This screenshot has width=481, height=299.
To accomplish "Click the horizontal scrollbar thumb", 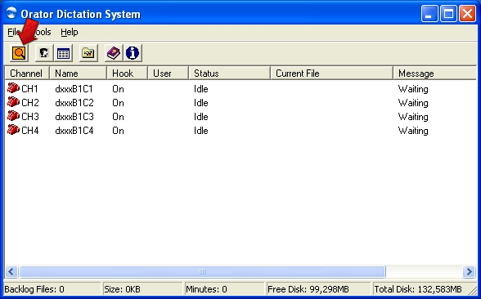I will pyautogui.click(x=202, y=271).
